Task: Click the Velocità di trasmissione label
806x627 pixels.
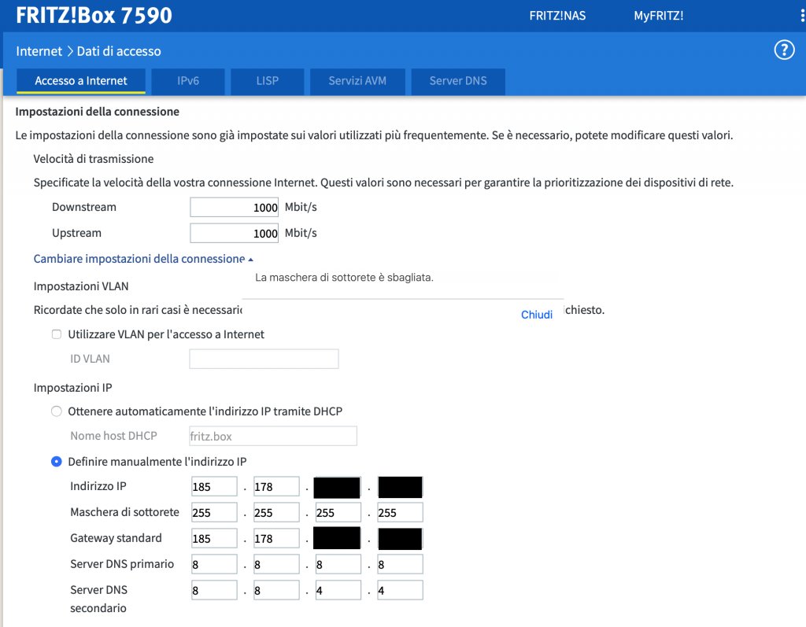Action: [94, 159]
